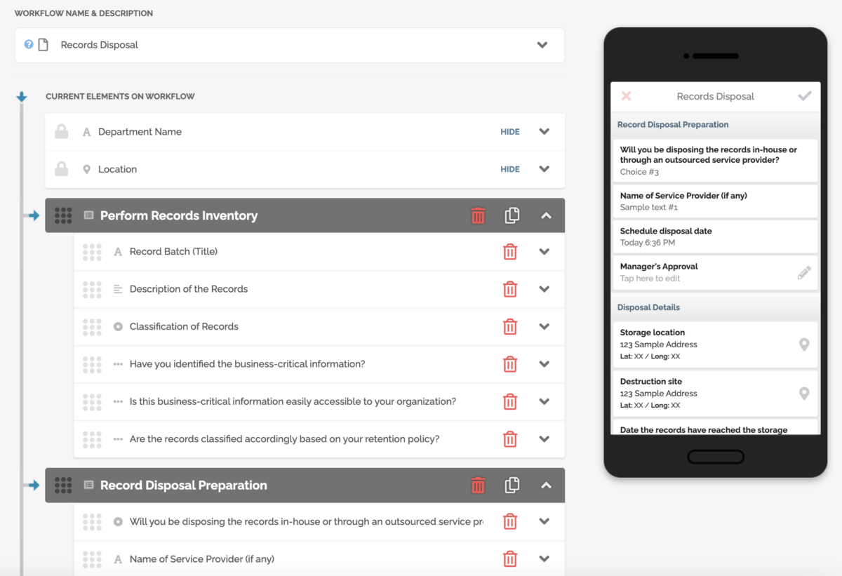Click the lock icon beside Department Name

click(62, 132)
